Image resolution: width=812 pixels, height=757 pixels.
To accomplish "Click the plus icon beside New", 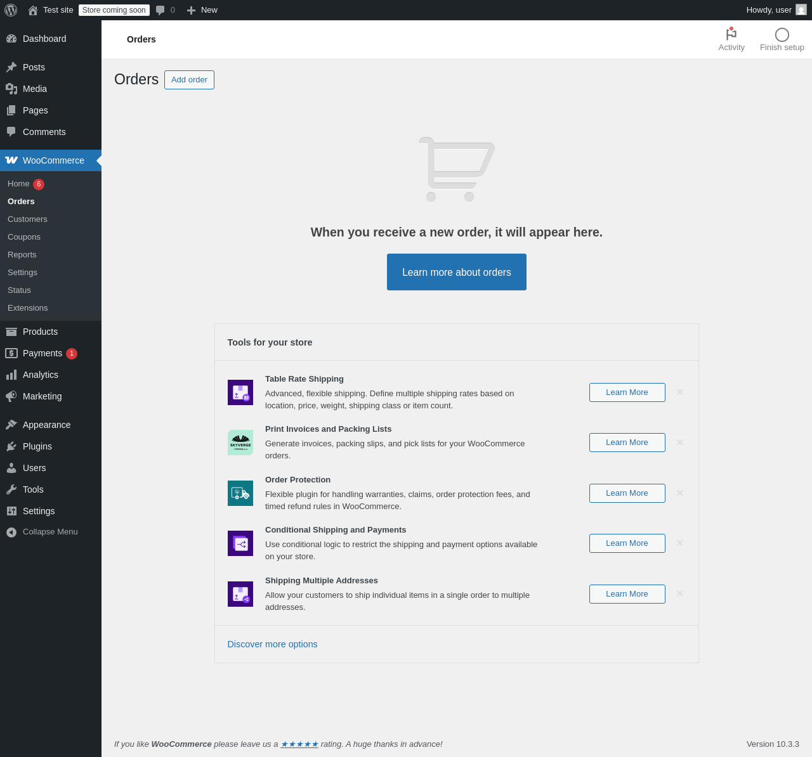I will tap(191, 10).
